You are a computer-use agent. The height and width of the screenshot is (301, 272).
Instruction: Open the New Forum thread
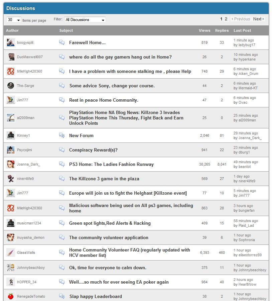81,135
